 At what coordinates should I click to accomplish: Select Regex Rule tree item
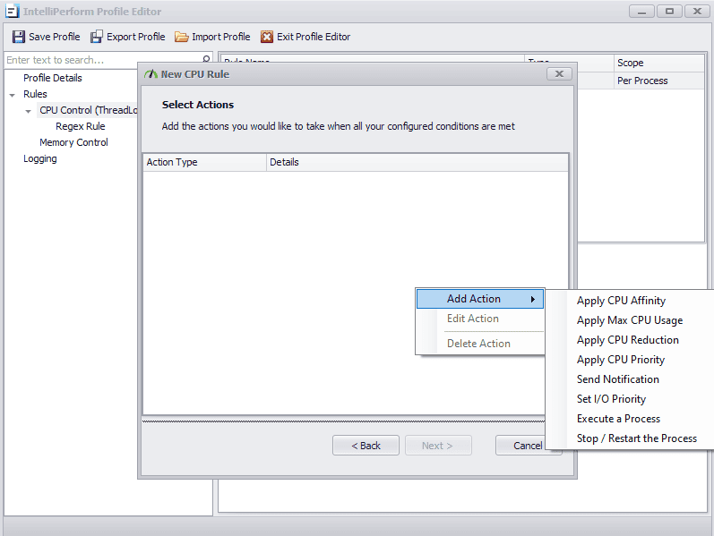(x=80, y=126)
